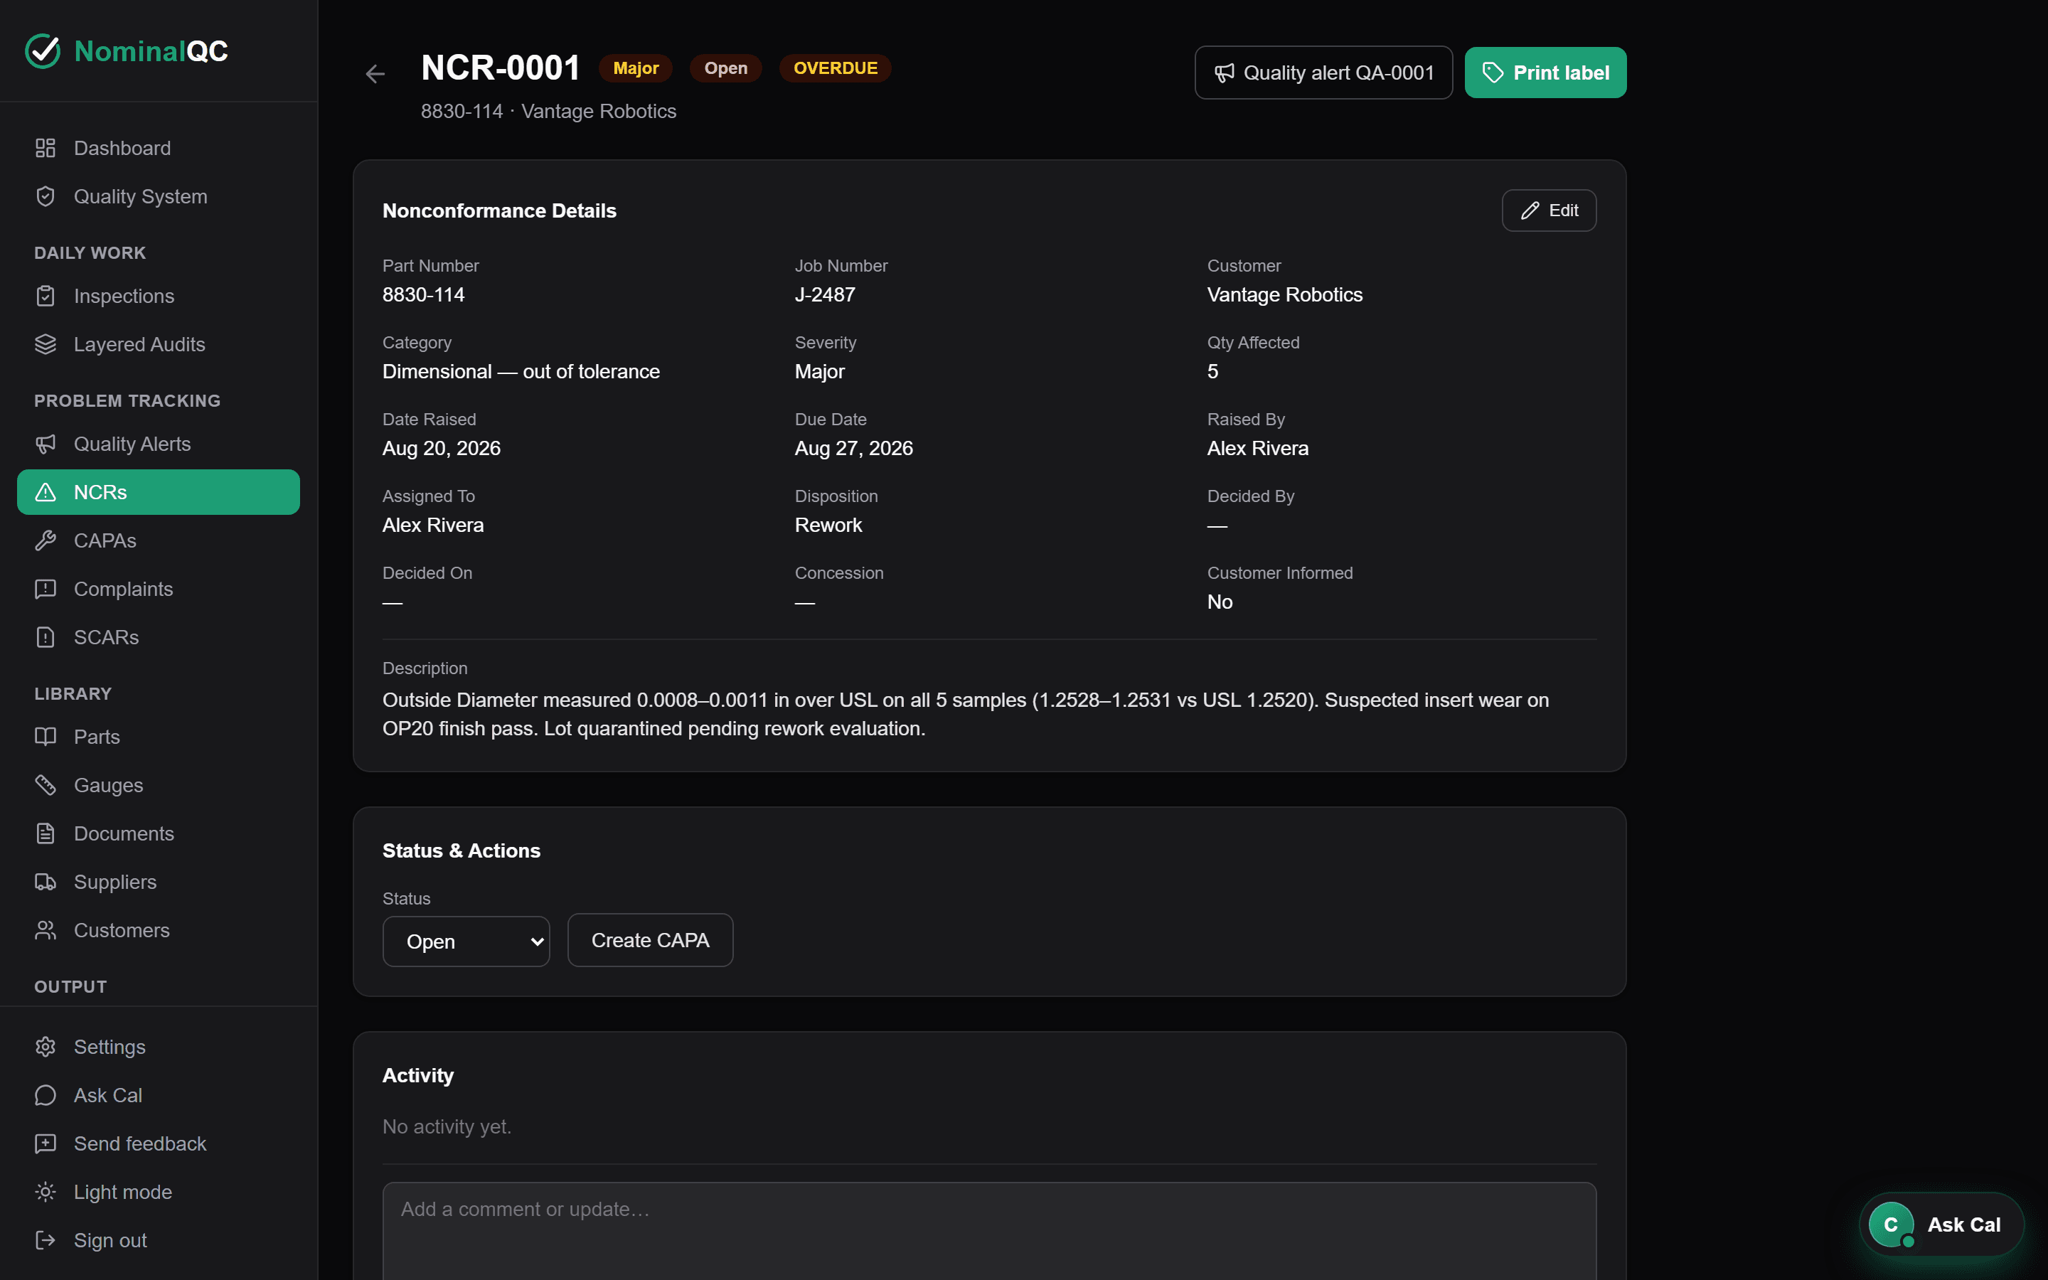Viewport: 2048px width, 1280px height.
Task: Click the disposition value Rework
Action: point(828,525)
